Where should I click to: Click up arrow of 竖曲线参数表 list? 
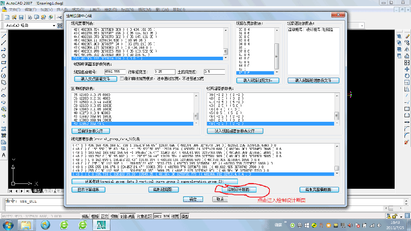pyautogui.click(x=196, y=96)
